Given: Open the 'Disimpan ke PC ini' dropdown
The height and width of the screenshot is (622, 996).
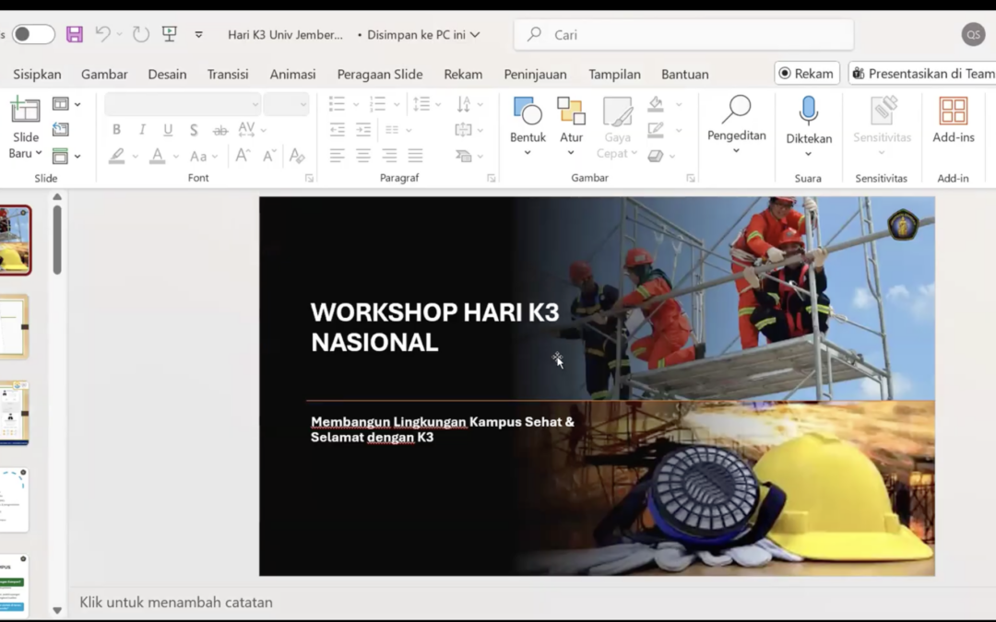Looking at the screenshot, I should coord(423,35).
